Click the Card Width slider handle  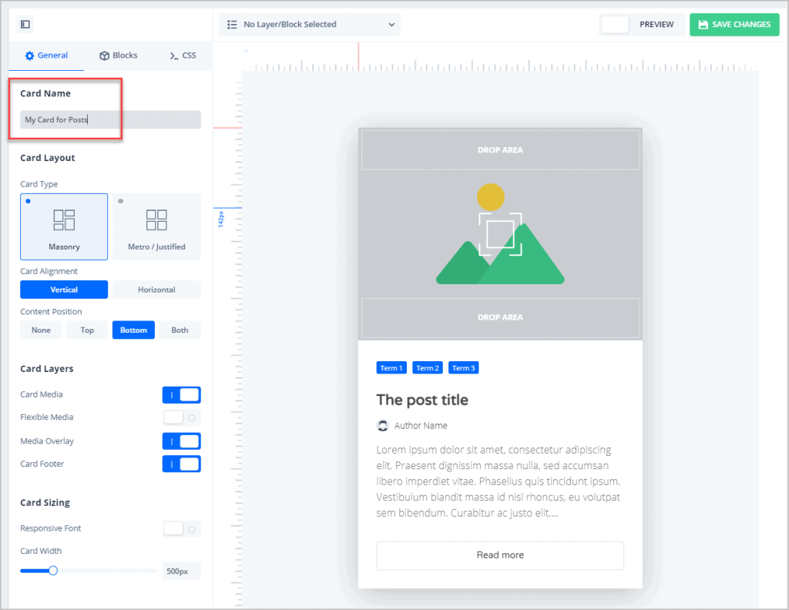click(53, 571)
